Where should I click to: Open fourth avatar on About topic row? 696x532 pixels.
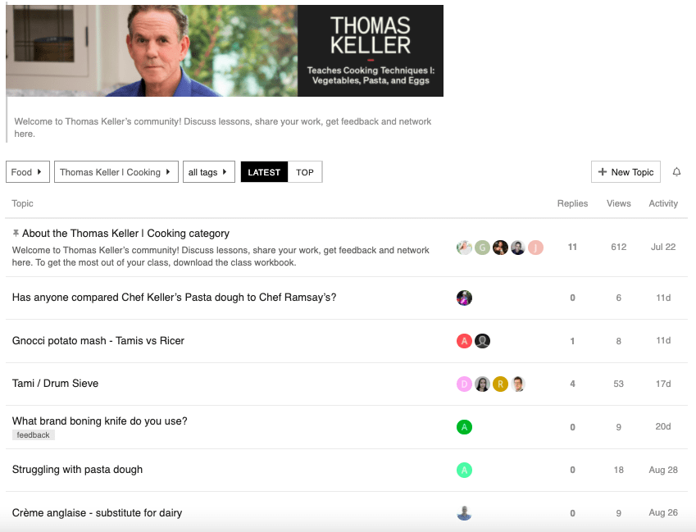518,248
